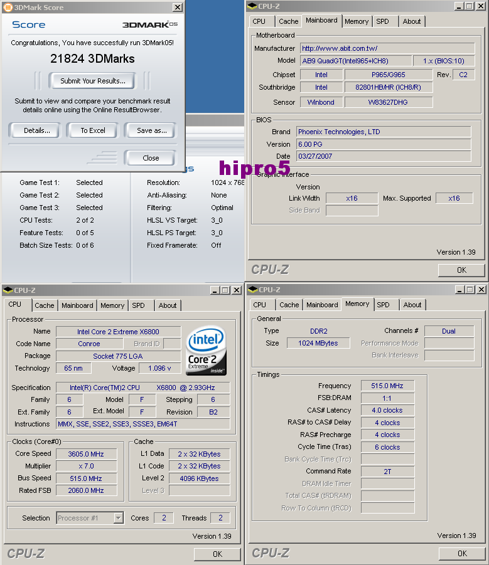This screenshot has height=565, width=489.
Task: Switch to Mainboard tab in processor CPU-Z window
Action: tap(77, 305)
